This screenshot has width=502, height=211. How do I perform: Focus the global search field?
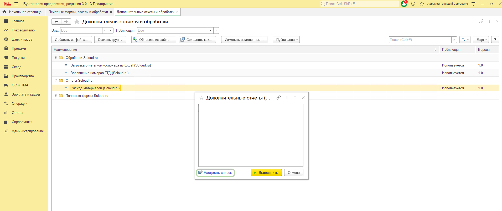359,4
